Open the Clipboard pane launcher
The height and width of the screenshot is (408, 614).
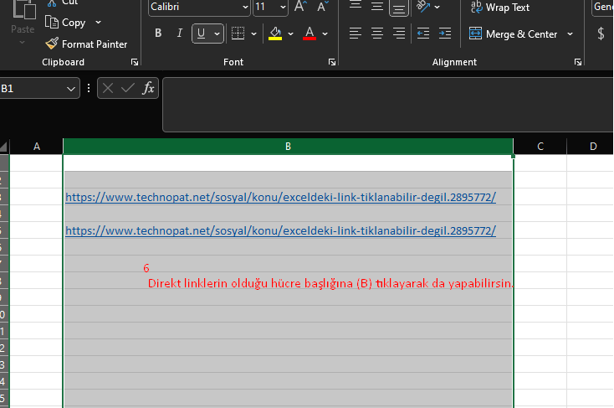[x=135, y=62]
